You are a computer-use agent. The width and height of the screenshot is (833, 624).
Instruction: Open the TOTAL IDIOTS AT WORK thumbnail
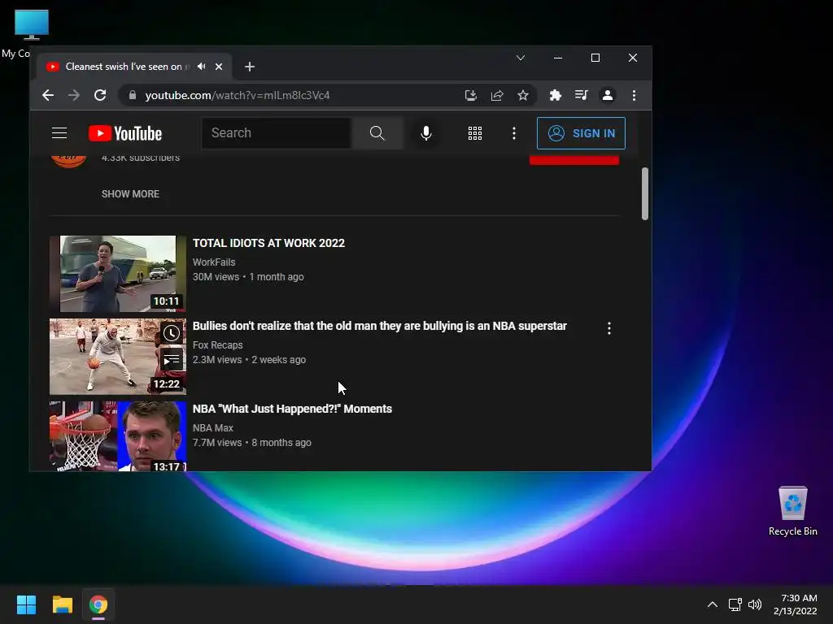118,274
